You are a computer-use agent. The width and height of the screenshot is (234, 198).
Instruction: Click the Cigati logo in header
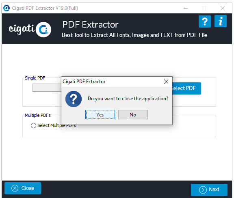(30, 29)
